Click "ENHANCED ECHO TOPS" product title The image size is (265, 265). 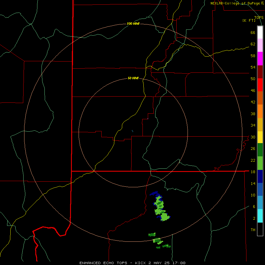tap(103, 263)
